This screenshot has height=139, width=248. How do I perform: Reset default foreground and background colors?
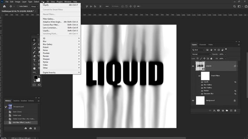click(x=34, y=81)
